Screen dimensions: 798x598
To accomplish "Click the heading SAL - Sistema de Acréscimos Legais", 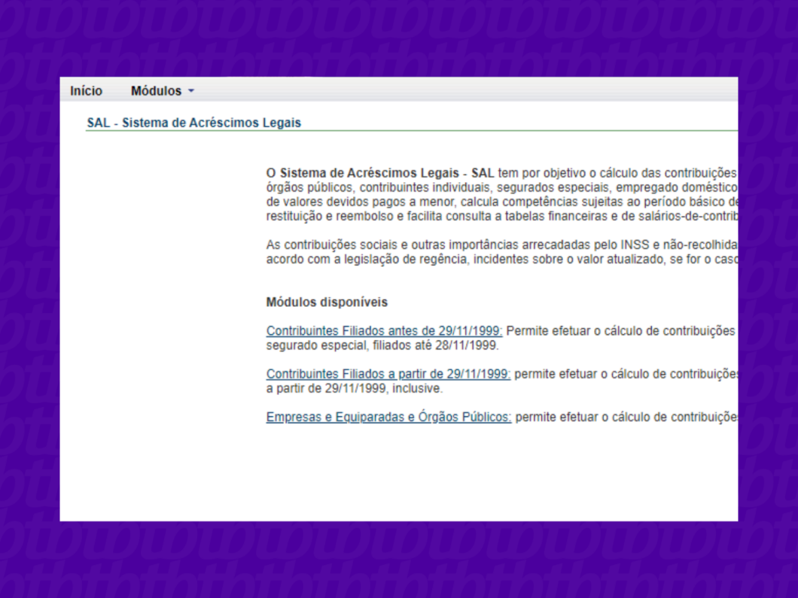I will (194, 123).
